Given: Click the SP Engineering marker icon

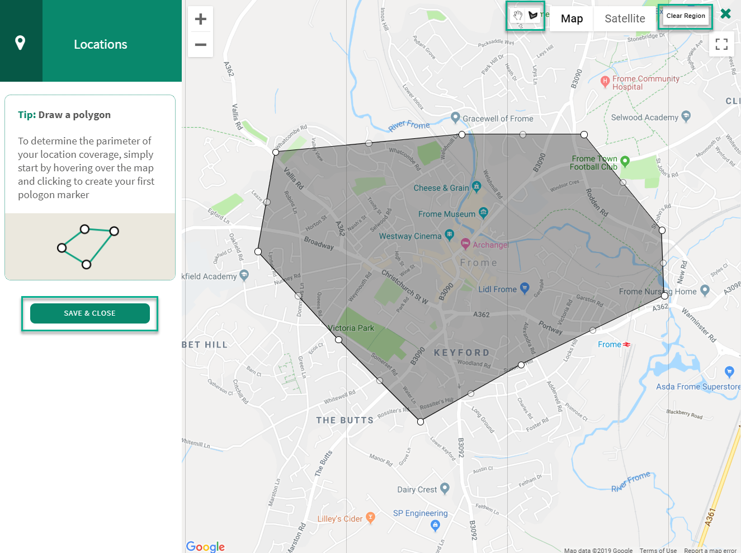Looking at the screenshot, I should (x=436, y=526).
